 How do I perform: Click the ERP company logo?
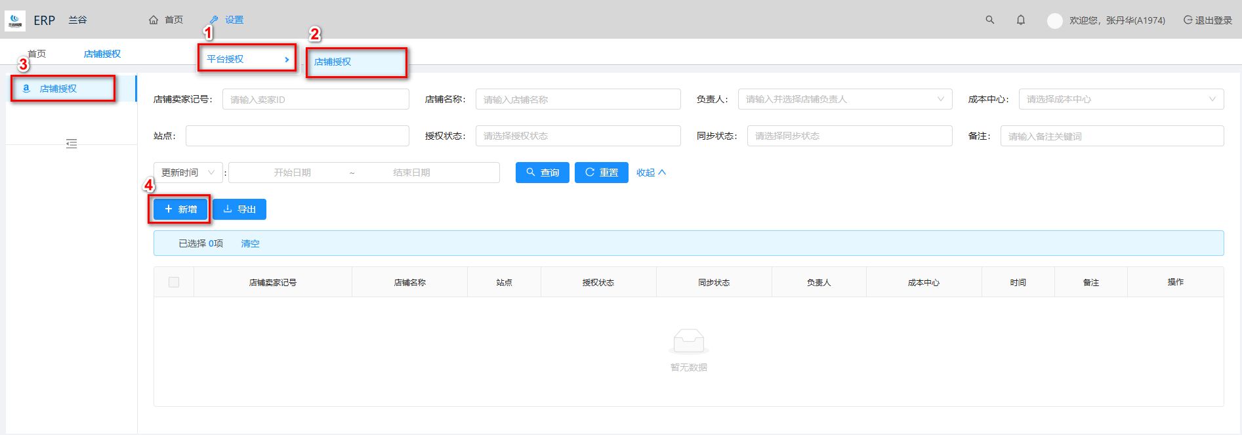coord(14,20)
